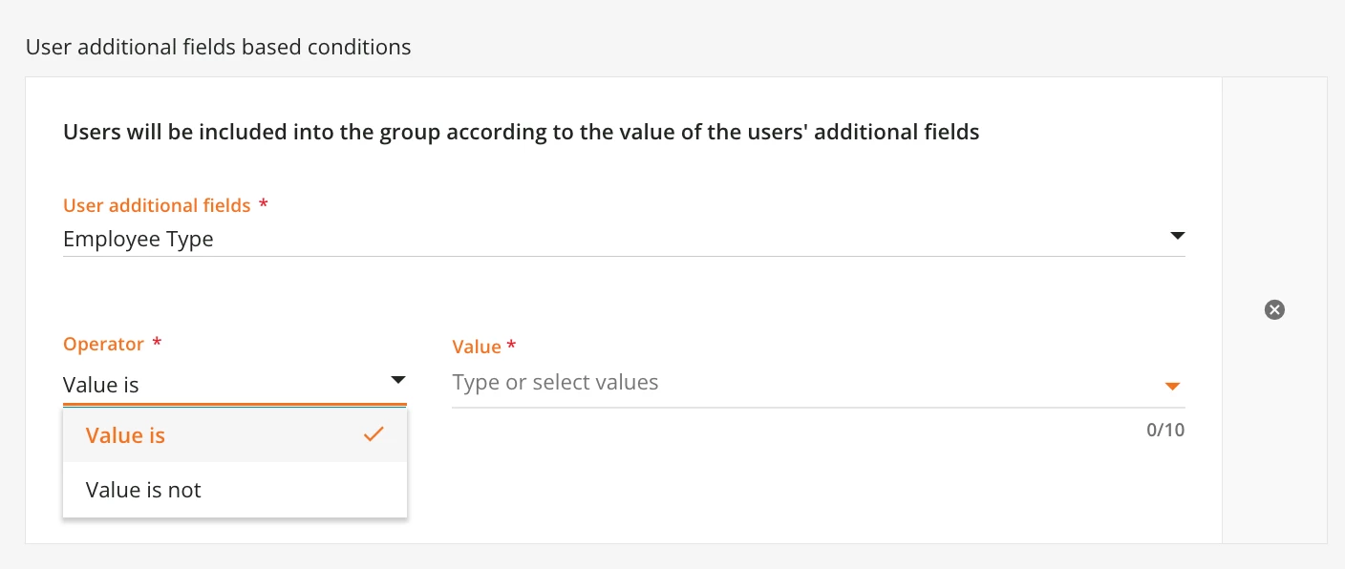Image resolution: width=1345 pixels, height=569 pixels.
Task: Collapse the Operator dropdown arrow
Action: click(x=398, y=380)
